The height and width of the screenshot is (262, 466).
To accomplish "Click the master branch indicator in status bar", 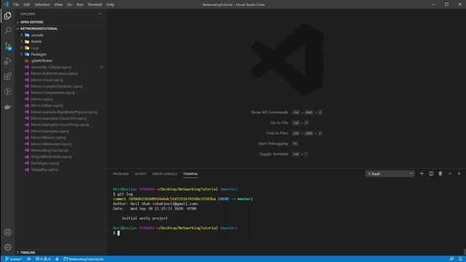I will pyautogui.click(x=14, y=259).
